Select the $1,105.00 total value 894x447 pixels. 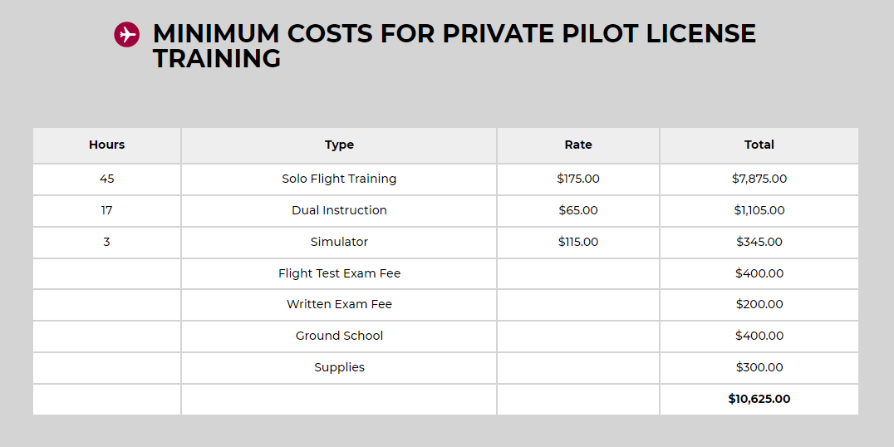coord(759,210)
